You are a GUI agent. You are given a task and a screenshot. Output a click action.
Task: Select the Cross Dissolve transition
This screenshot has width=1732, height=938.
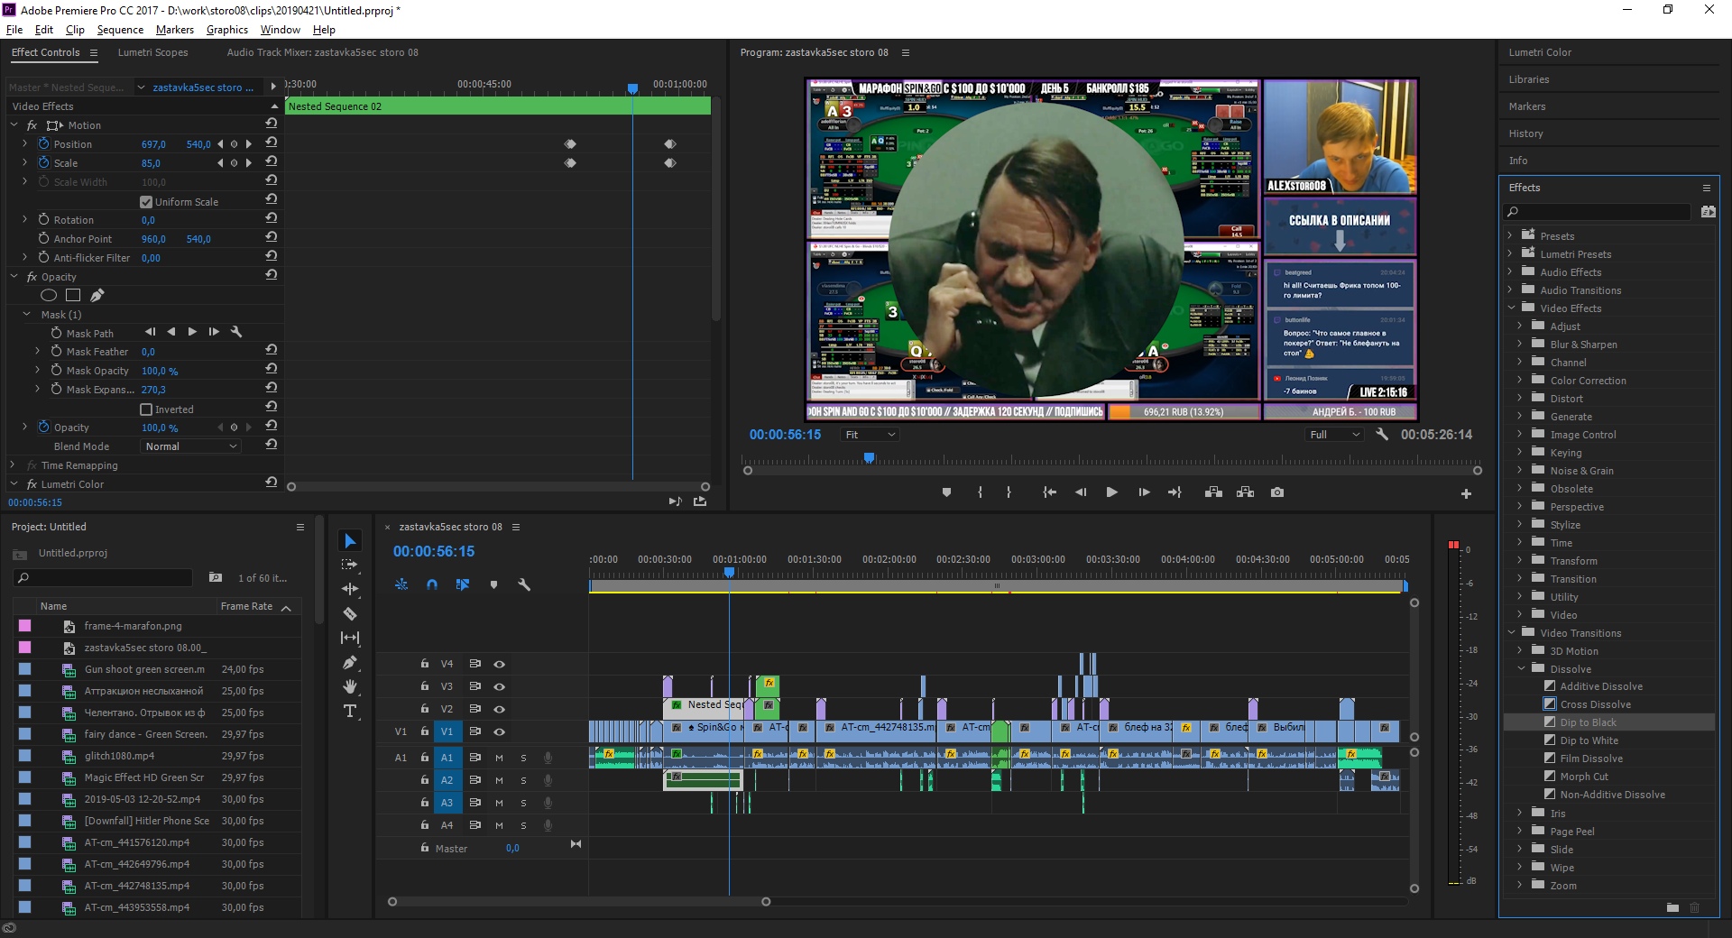click(1595, 704)
